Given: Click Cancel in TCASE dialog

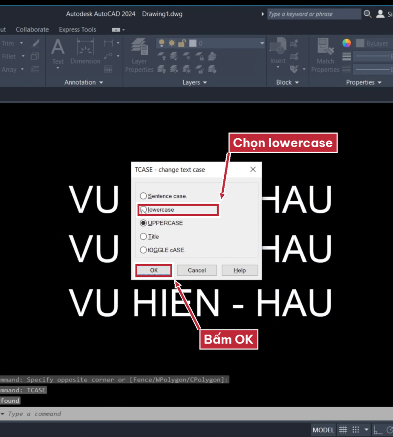Looking at the screenshot, I should click(x=197, y=270).
